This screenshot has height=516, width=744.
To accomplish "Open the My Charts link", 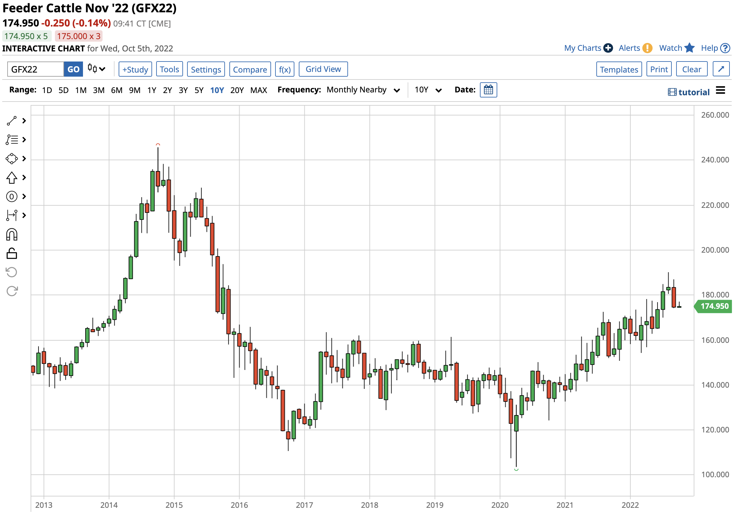I will [582, 48].
